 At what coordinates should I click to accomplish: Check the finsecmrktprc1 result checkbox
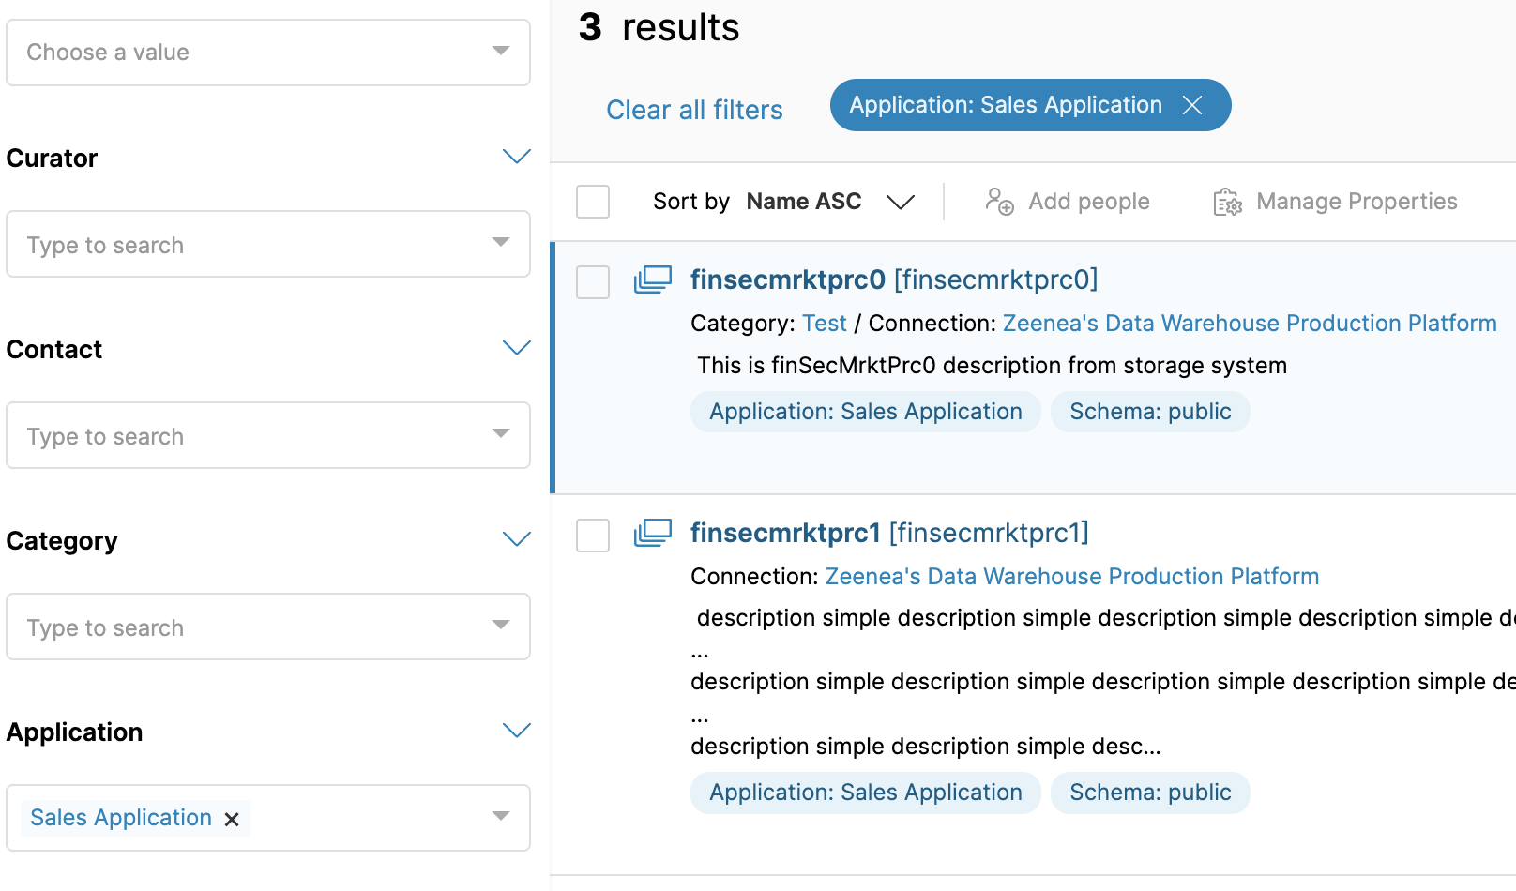click(x=593, y=535)
